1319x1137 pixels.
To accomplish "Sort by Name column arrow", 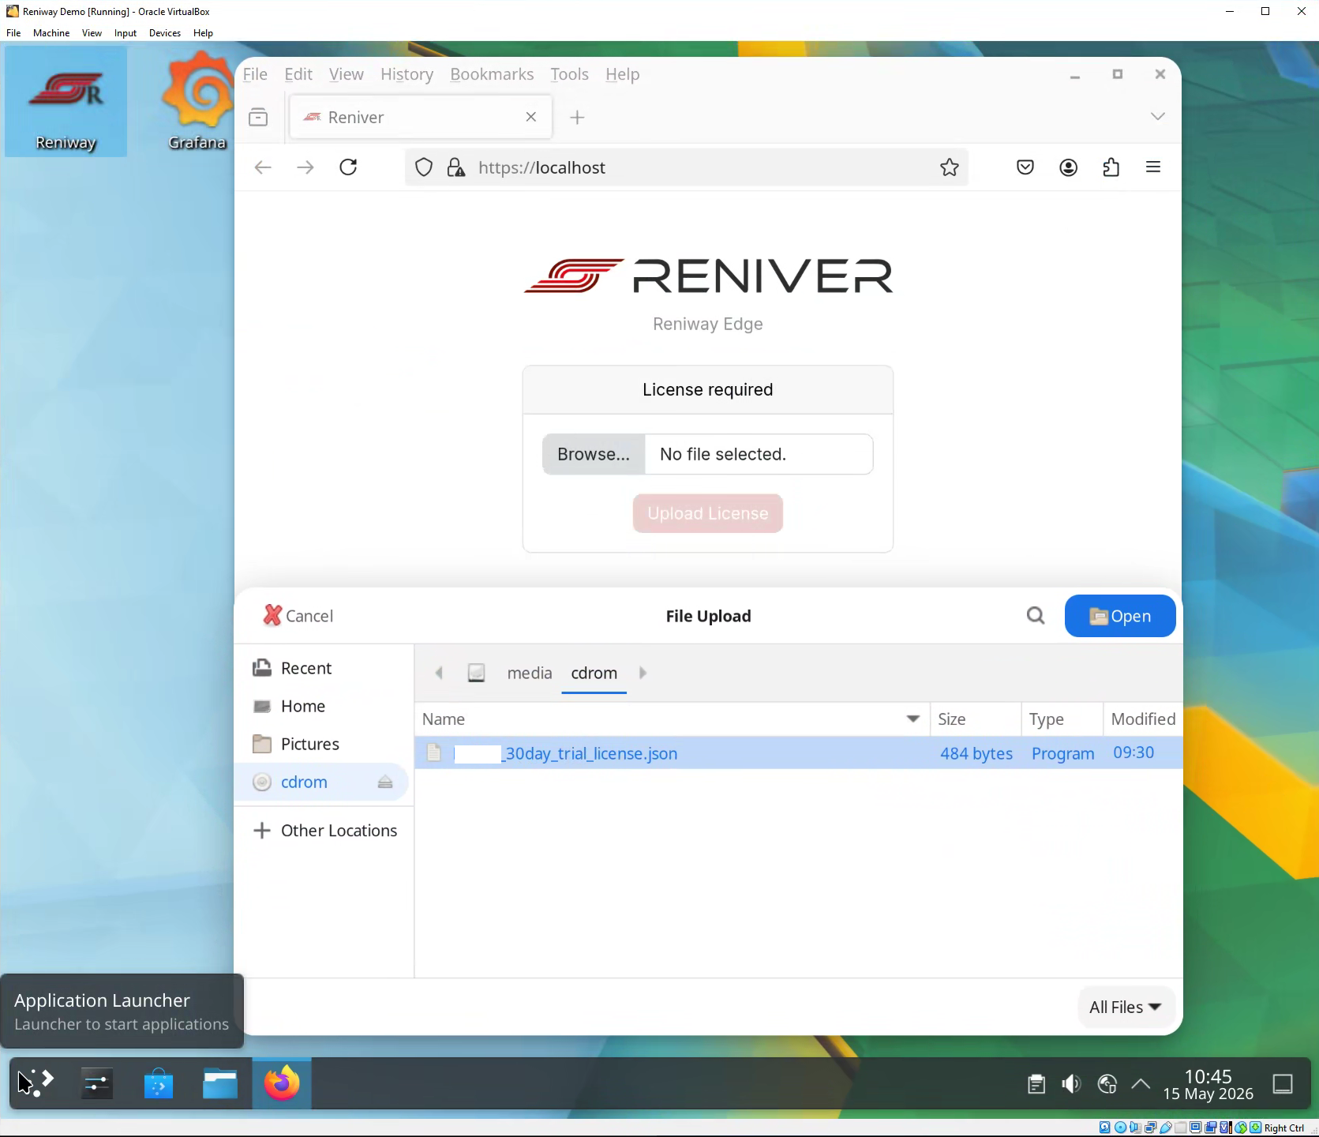I will [x=913, y=719].
